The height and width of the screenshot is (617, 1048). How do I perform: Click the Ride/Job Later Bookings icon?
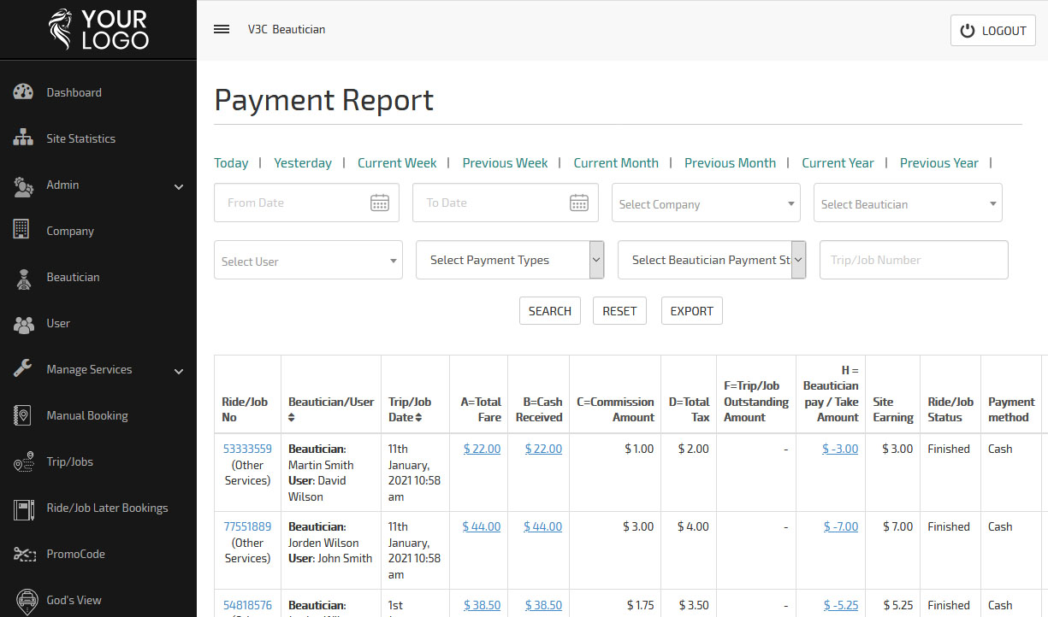click(23, 508)
